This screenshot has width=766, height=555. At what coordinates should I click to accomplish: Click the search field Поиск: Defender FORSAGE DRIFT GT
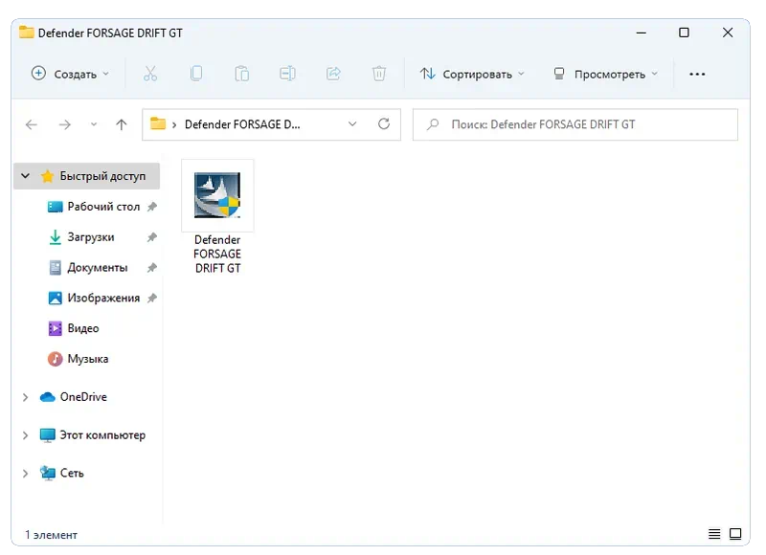pyautogui.click(x=575, y=124)
